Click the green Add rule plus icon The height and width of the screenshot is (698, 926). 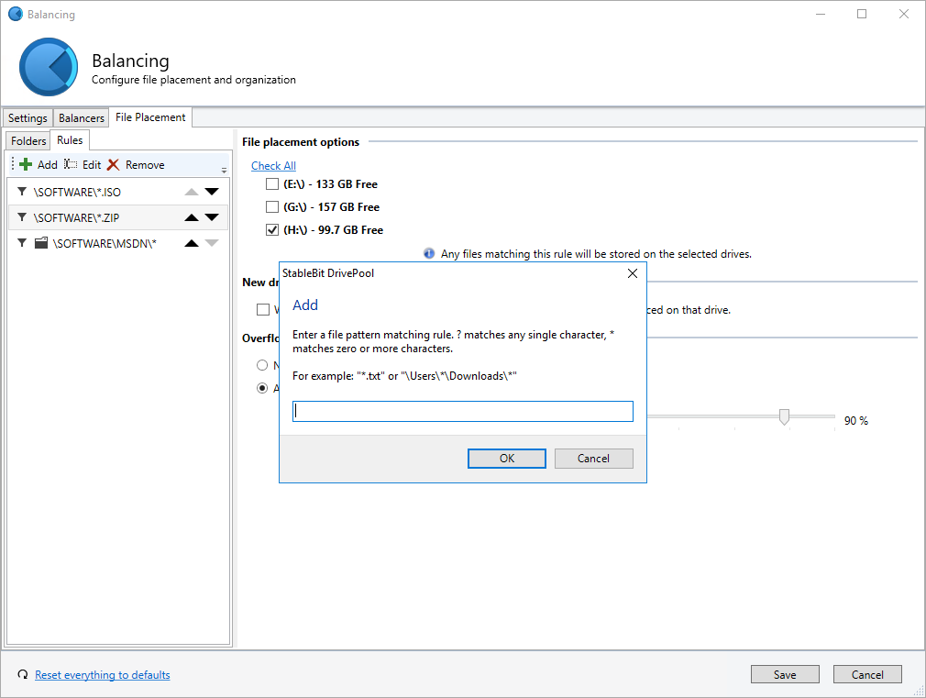[x=27, y=165]
